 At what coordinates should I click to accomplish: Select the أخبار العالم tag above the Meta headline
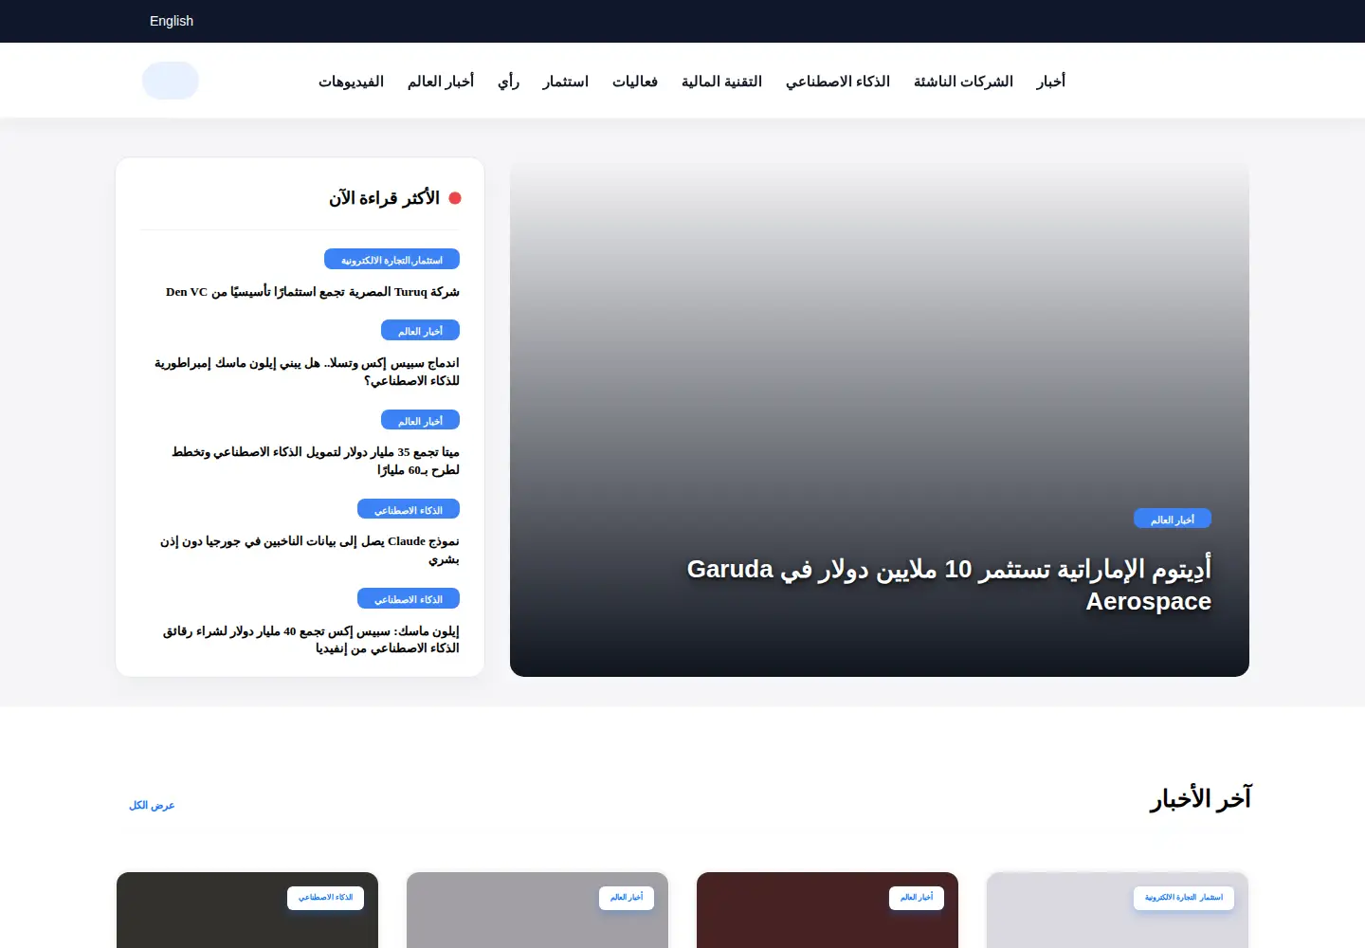[420, 420]
